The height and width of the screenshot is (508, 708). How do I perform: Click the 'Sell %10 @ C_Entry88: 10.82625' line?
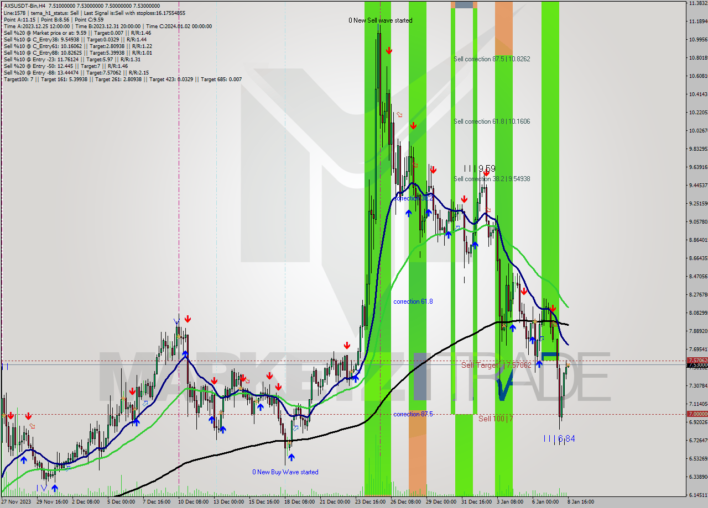tap(78, 52)
